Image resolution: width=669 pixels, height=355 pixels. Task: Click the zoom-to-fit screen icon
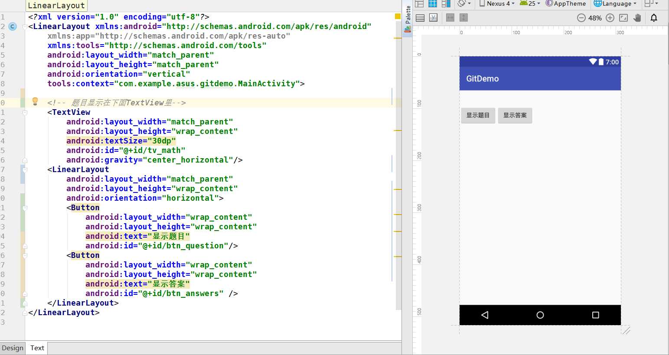click(x=623, y=18)
